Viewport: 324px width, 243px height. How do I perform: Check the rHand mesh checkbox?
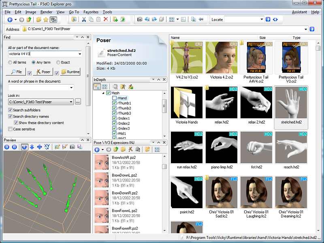click(114, 98)
